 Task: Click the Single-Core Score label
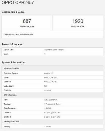(27, 26)
